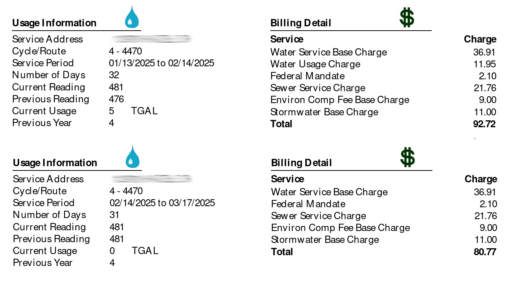
Task: Select the Current Usage value 5
Action: (x=111, y=111)
